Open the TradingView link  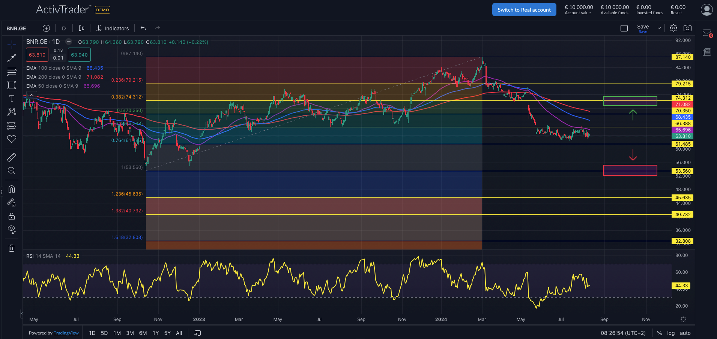pos(66,333)
